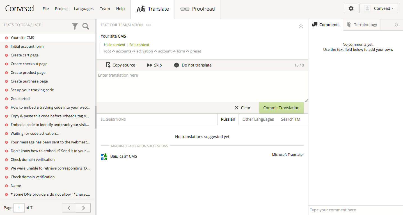Select the Ваш сайт CMS suggestion
The width and height of the screenshot is (403, 215).
pos(124,156)
